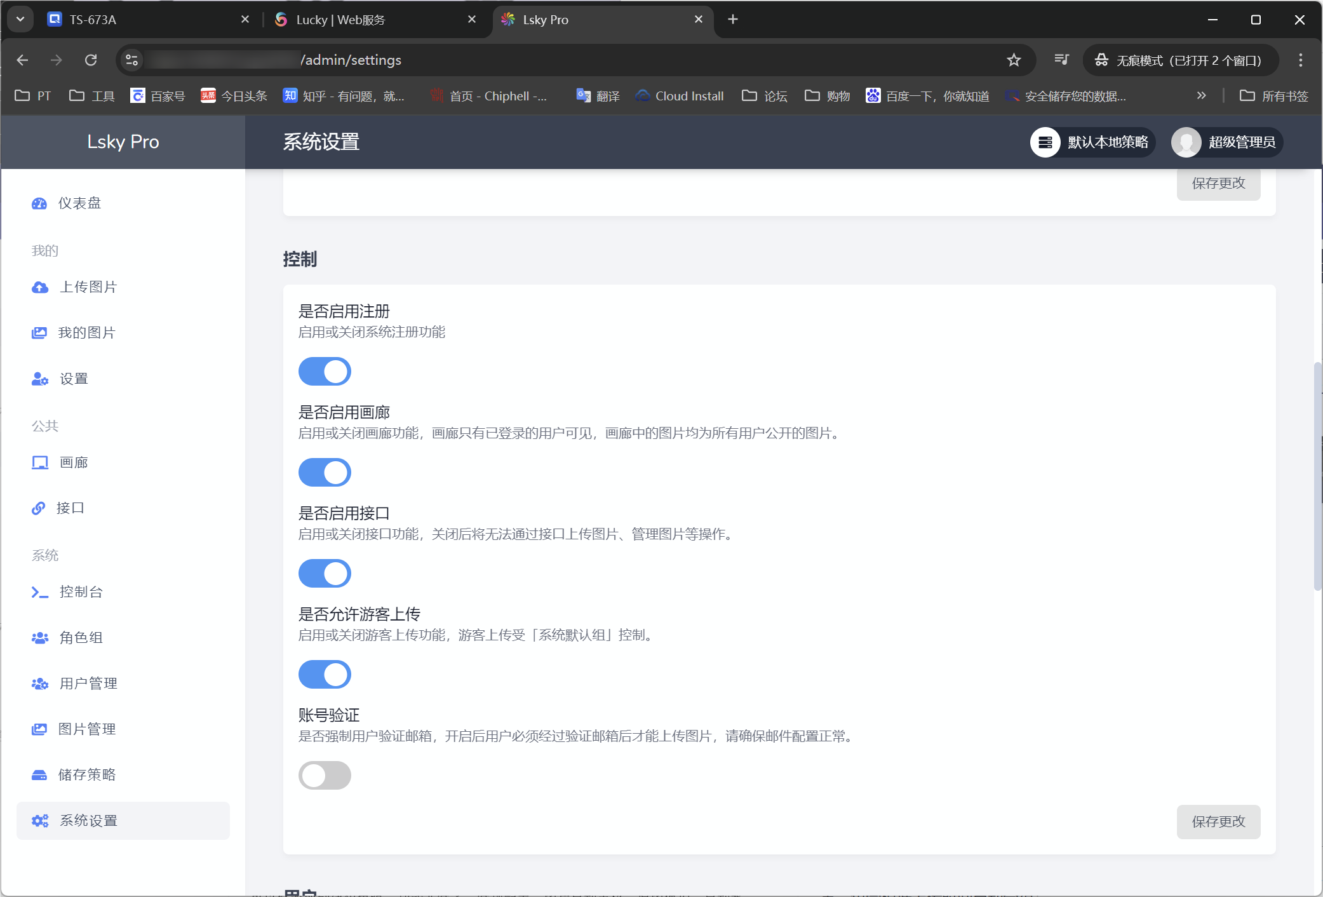Open the 所有书签 folder
The height and width of the screenshot is (897, 1323).
[1273, 96]
